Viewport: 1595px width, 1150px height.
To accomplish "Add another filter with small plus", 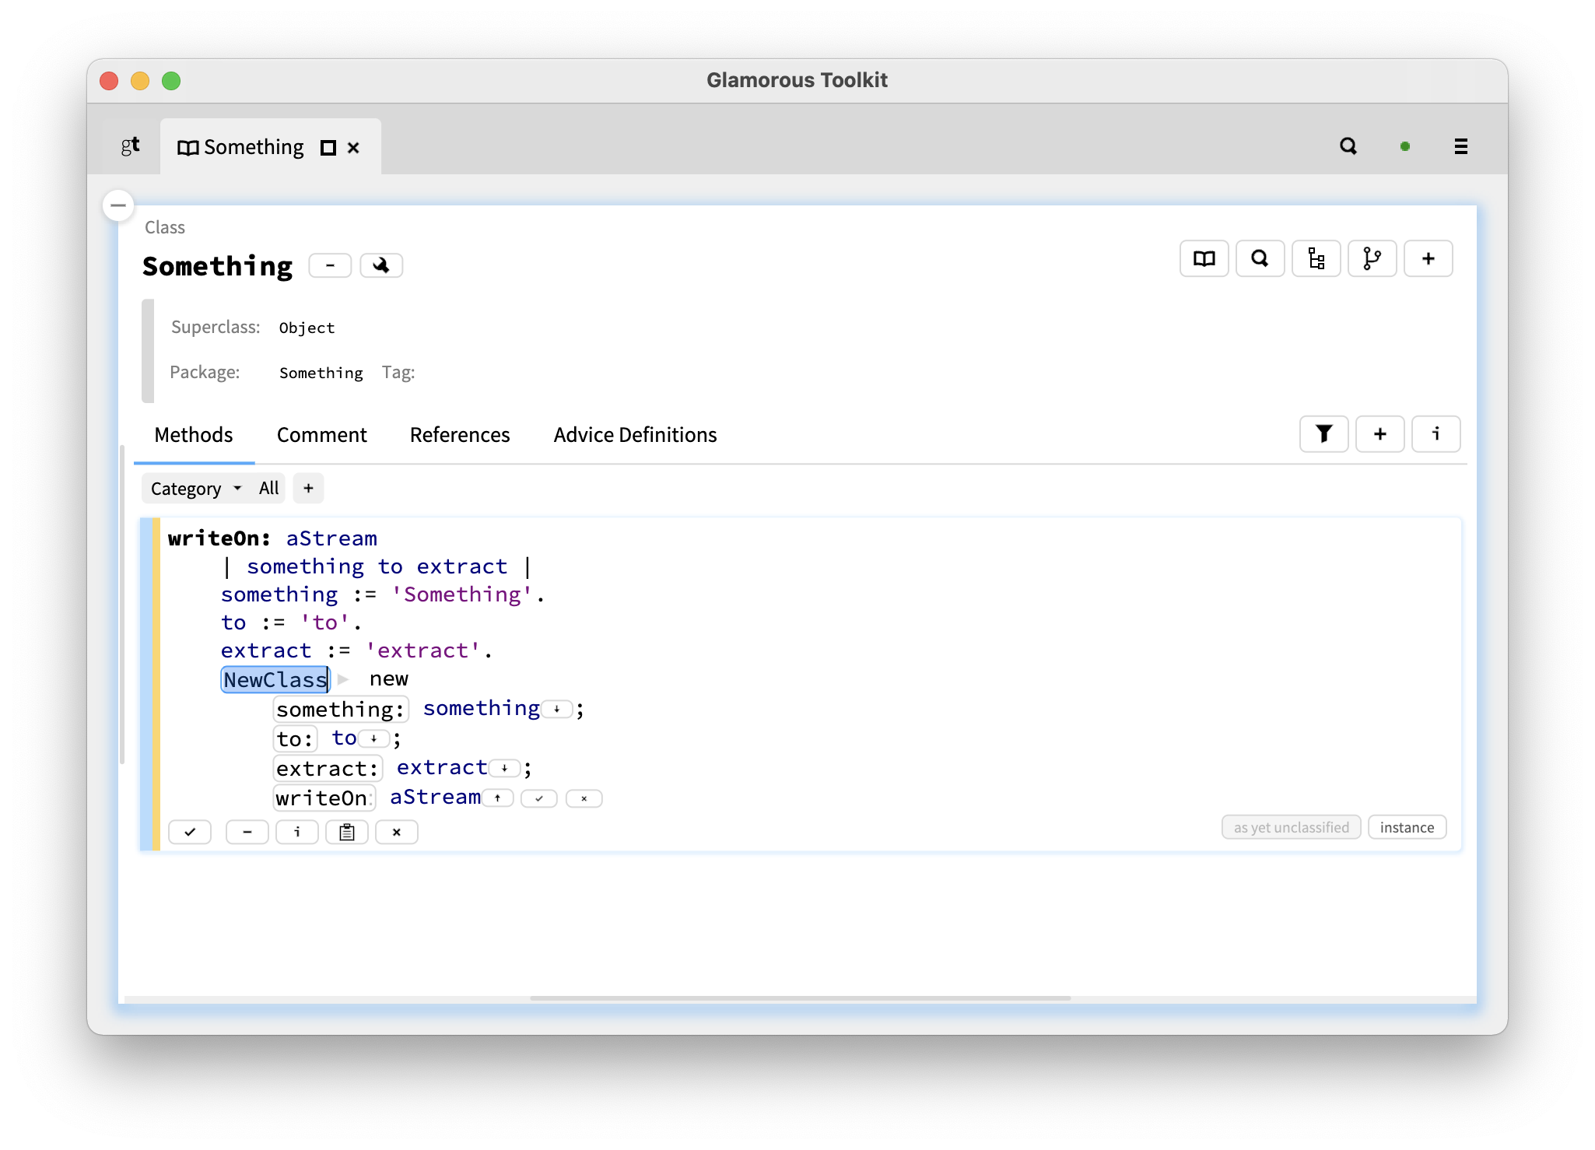I will (308, 489).
